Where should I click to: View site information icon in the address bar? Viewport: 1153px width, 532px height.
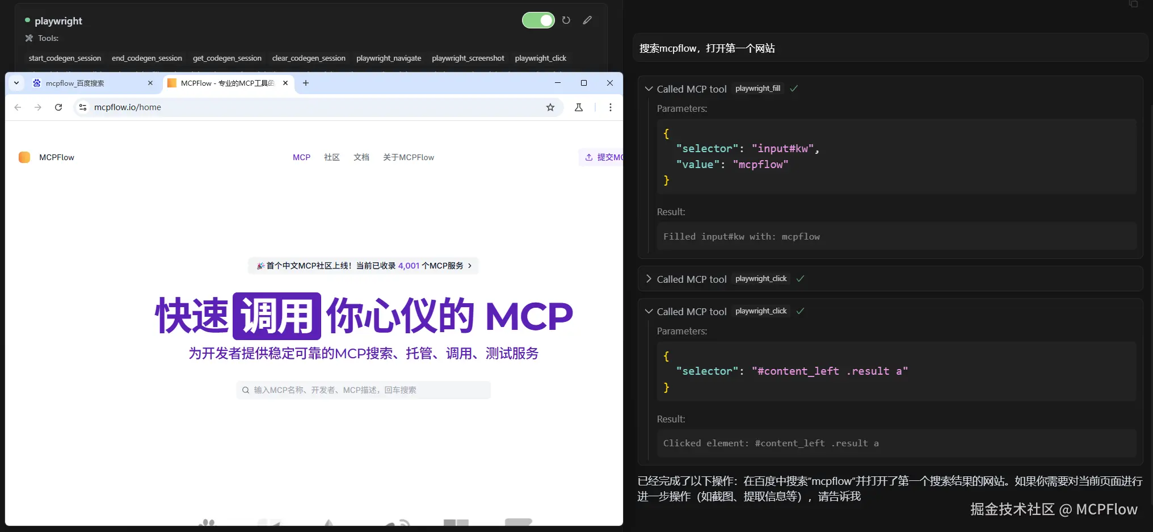[x=82, y=107]
